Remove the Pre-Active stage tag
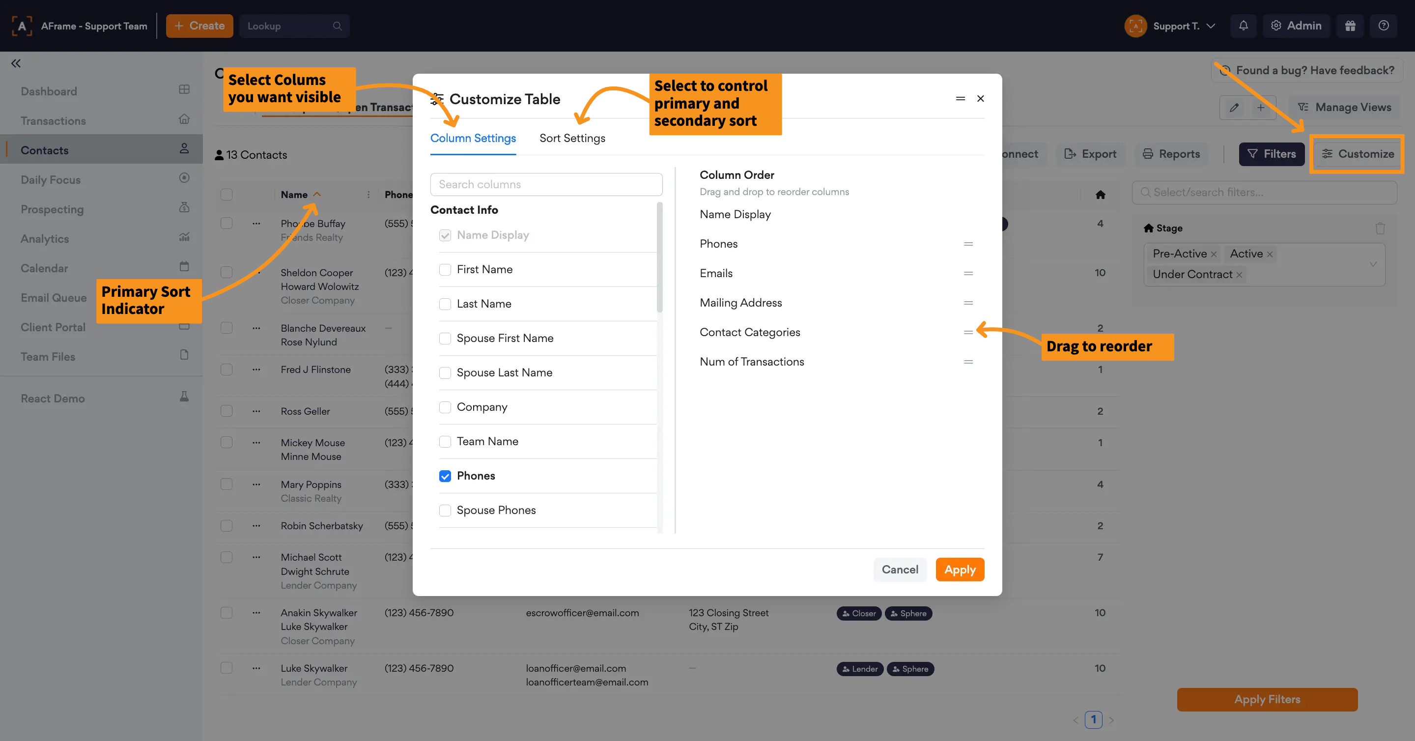The height and width of the screenshot is (741, 1415). tap(1214, 255)
